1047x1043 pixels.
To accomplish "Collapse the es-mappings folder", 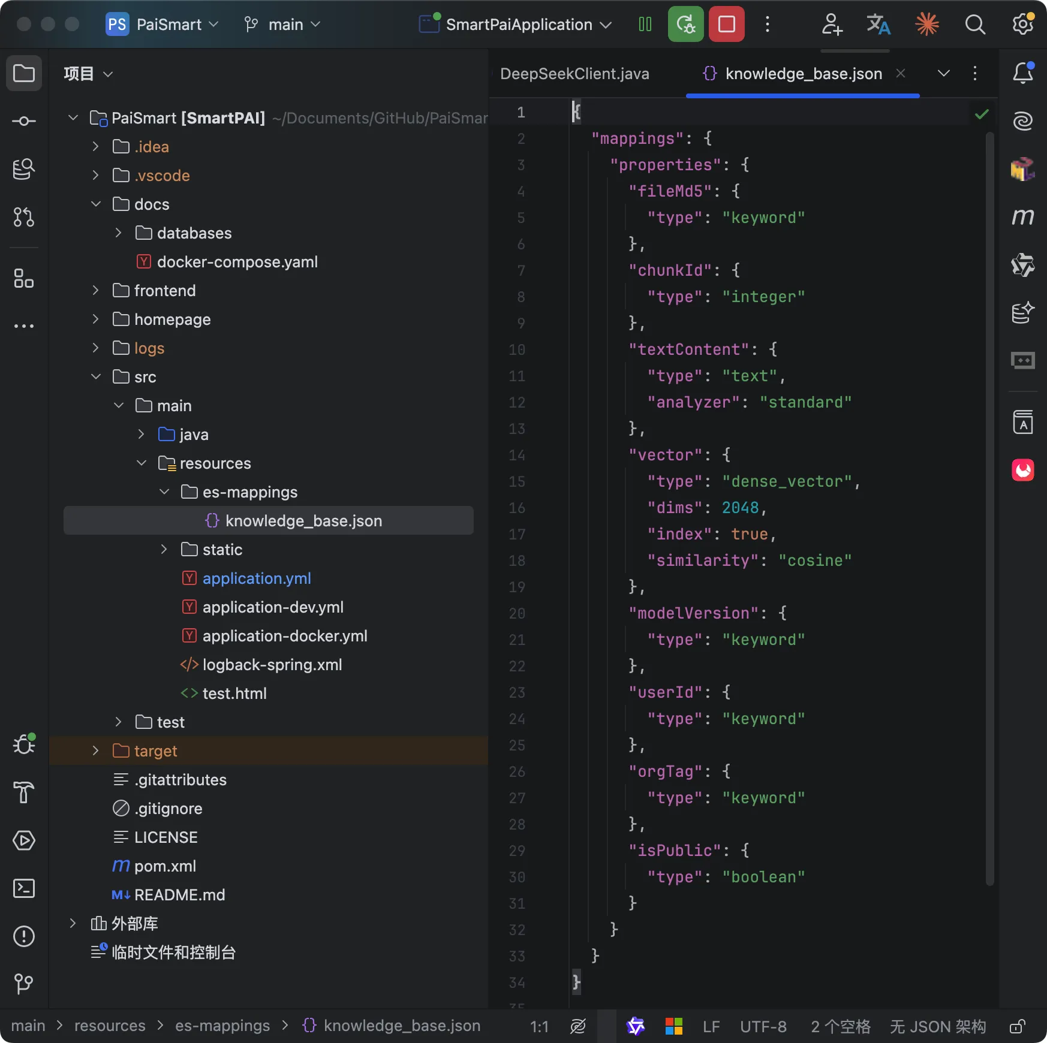I will pos(164,492).
